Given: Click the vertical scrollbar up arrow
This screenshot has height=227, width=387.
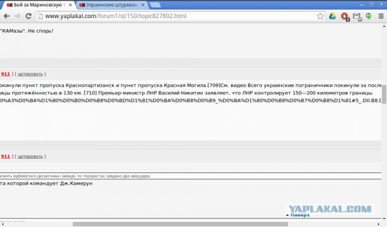Looking at the screenshot, I should tap(385, 26).
